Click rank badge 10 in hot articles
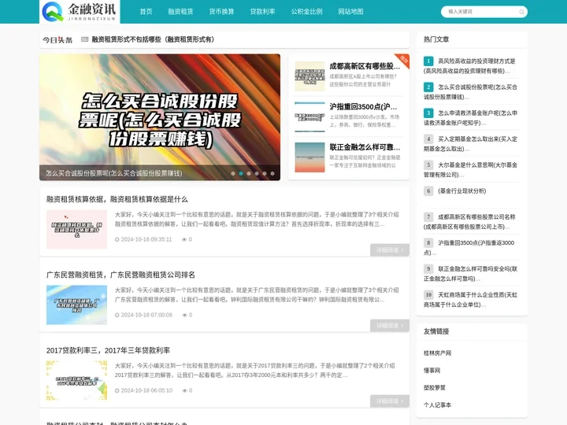This screenshot has width=567, height=425. tap(428, 295)
